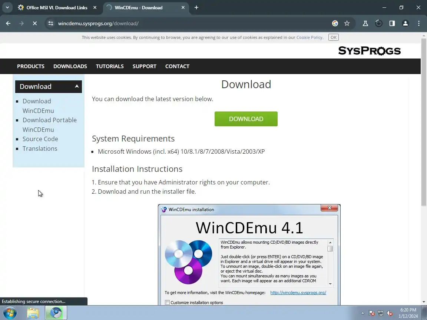The height and width of the screenshot is (320, 427).
Task: Click the SysProgs logo
Action: (x=369, y=51)
